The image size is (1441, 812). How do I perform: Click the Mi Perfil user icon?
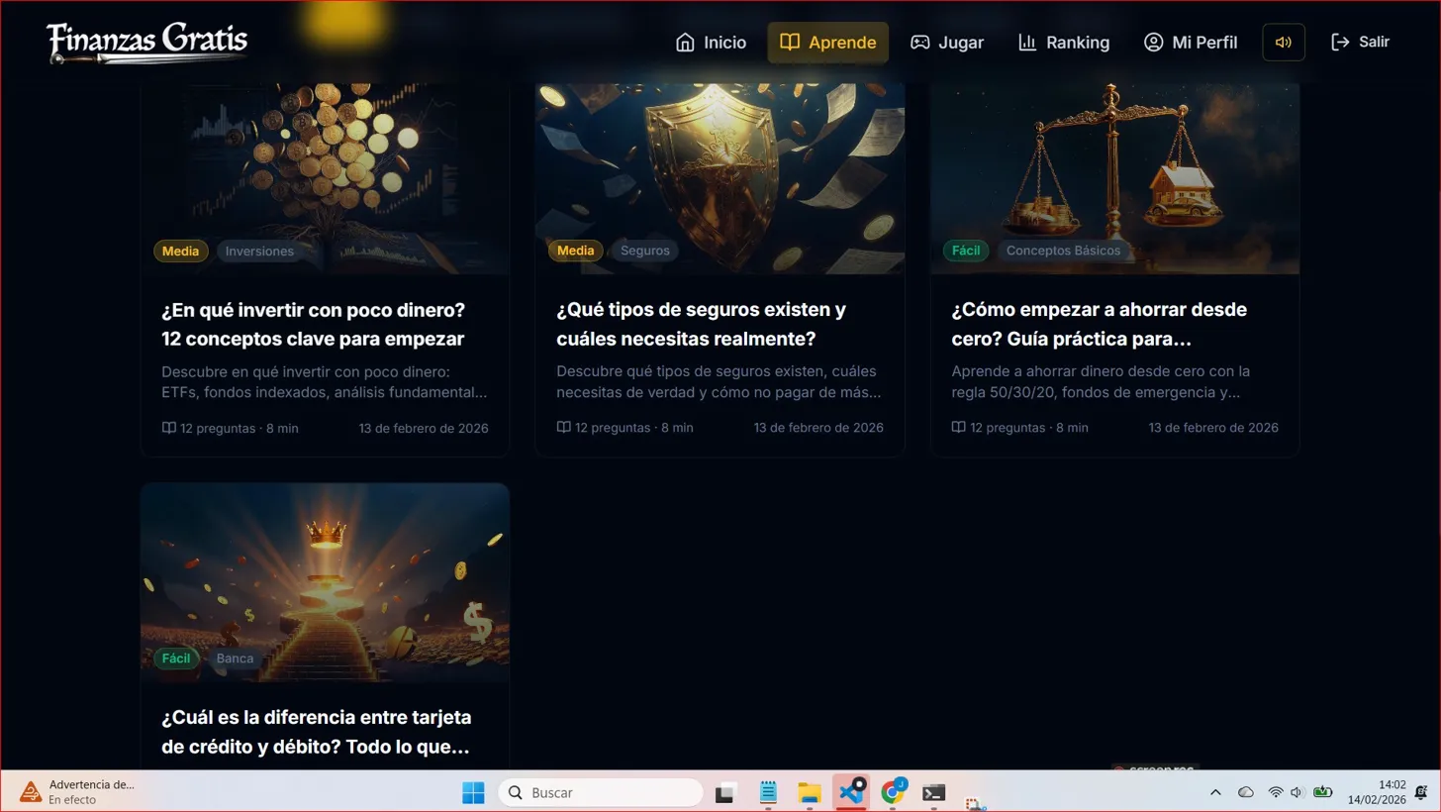[x=1153, y=42]
